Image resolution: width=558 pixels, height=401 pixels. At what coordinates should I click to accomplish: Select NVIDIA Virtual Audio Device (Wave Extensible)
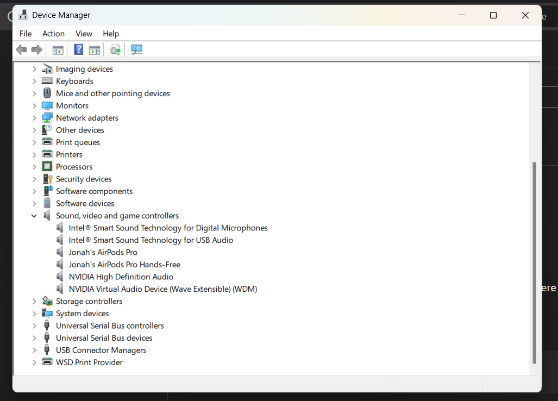(x=163, y=289)
